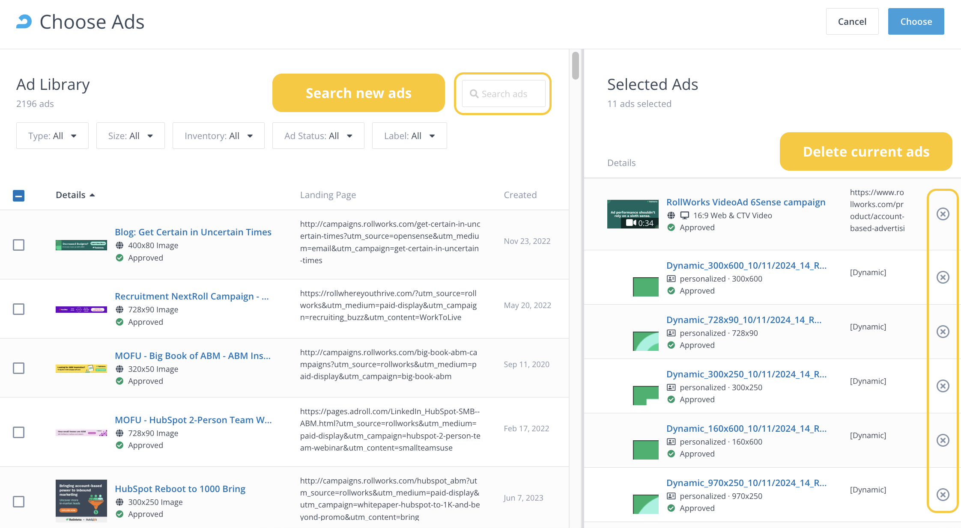
Task: Select the MOFU - Big Book of ABM checkbox
Action: point(18,368)
